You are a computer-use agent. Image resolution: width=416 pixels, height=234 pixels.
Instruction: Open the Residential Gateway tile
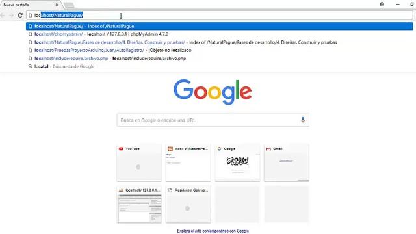point(188,204)
